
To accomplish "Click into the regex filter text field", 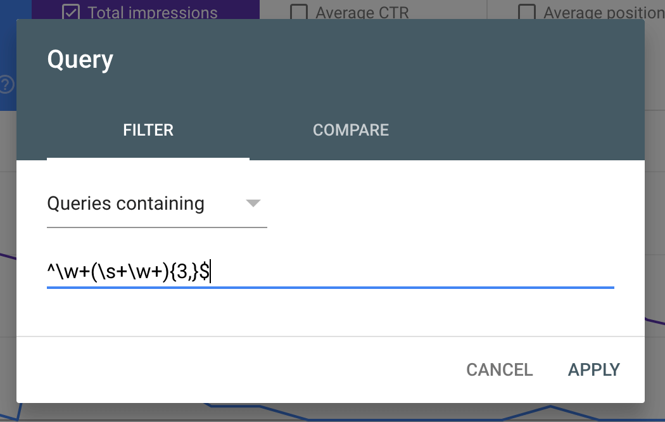I will [331, 271].
